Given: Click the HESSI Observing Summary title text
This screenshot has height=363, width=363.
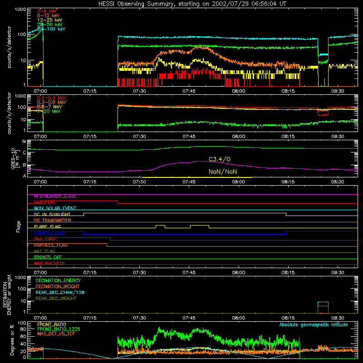Looking at the screenshot, I should [x=192, y=4].
